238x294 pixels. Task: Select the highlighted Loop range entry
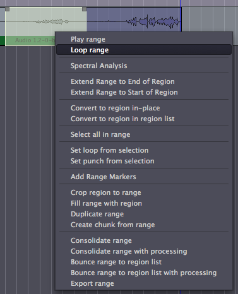(144, 50)
